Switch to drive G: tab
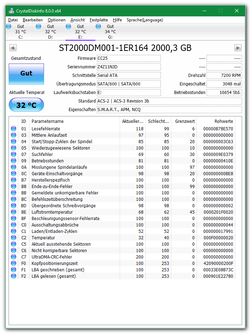This screenshot has width=251, height=334. tap(110, 32)
